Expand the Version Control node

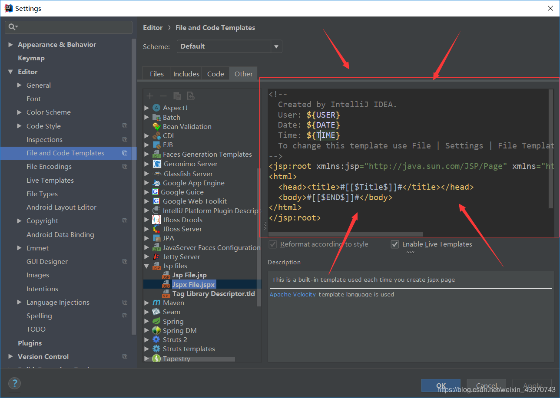tap(10, 357)
